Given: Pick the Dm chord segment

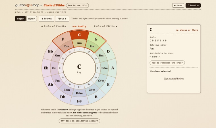Looking at the screenshot, I should 67,46.
